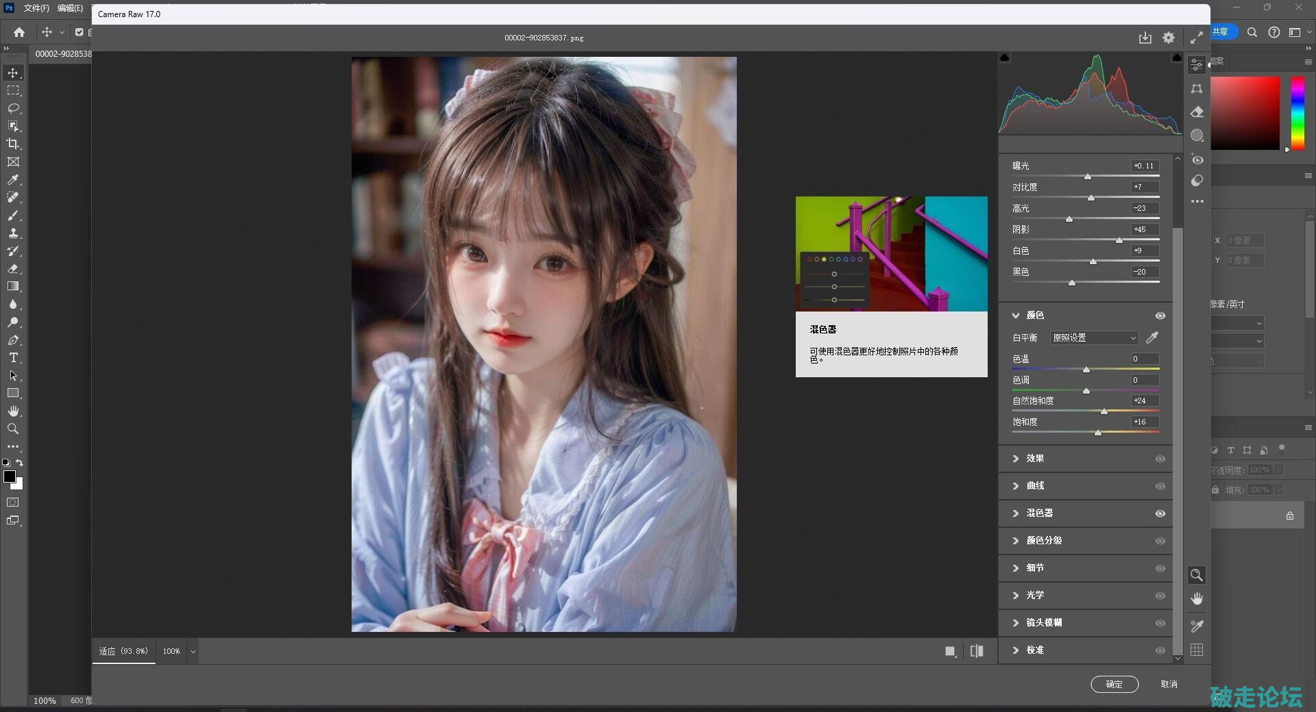
Task: Click the 取消 button
Action: click(x=1169, y=684)
